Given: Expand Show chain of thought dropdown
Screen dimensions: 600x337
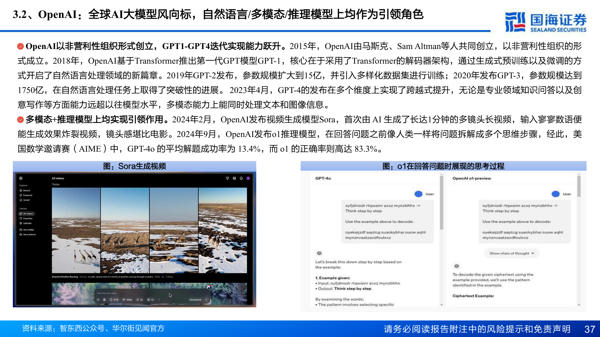Looking at the screenshot, I should tap(512, 253).
